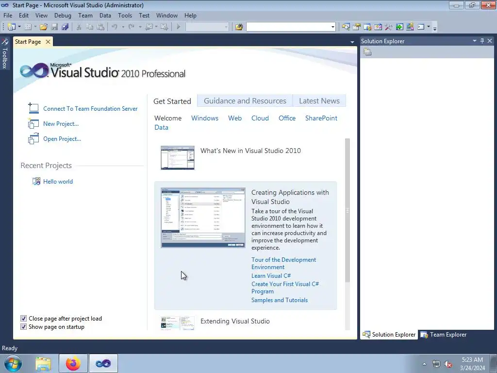
Task: Open the active files dropdown beside the document tabs
Action: pyautogui.click(x=352, y=42)
